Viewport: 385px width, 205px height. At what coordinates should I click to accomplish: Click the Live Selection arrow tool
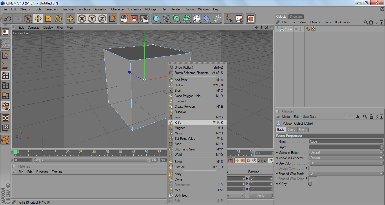point(28,19)
